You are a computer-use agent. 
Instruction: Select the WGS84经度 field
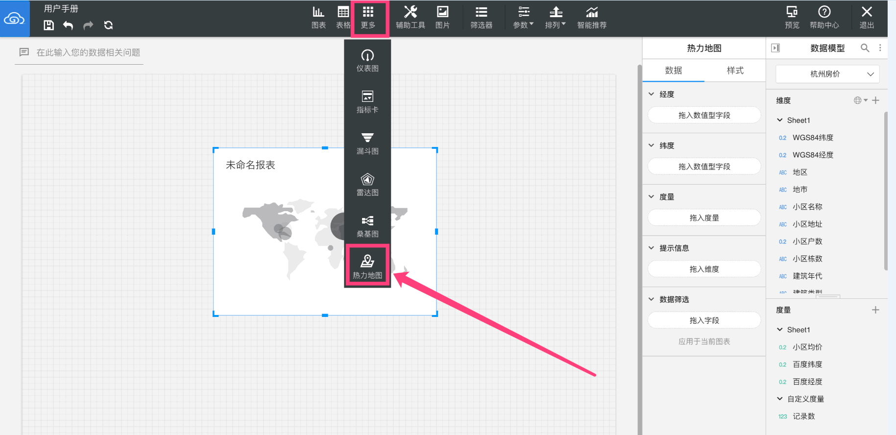813,155
